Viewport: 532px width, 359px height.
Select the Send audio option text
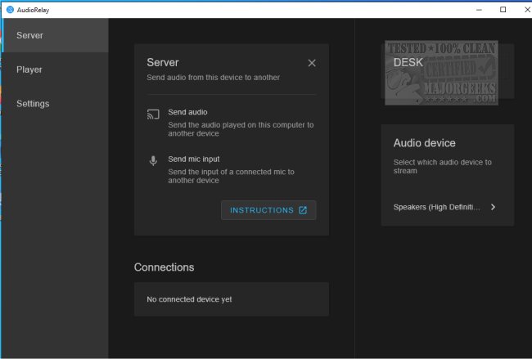(187, 111)
